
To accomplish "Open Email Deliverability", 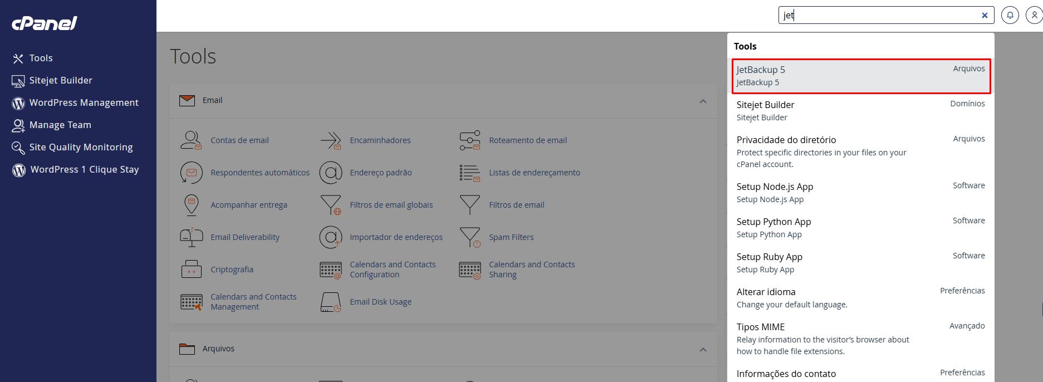I will click(x=245, y=237).
